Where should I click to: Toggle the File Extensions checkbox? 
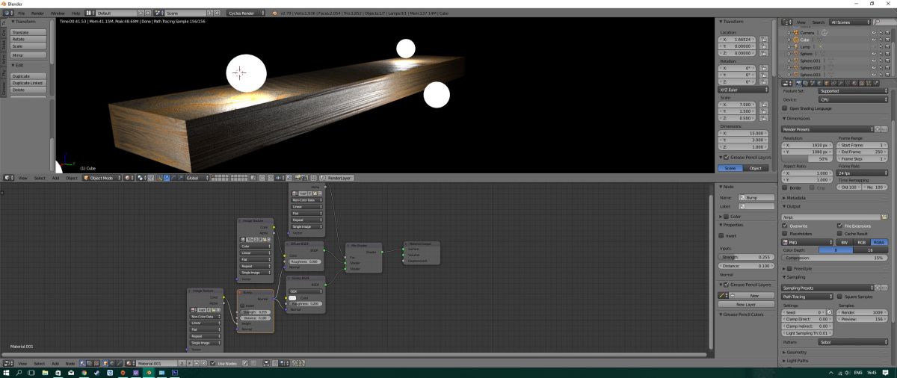pos(840,226)
